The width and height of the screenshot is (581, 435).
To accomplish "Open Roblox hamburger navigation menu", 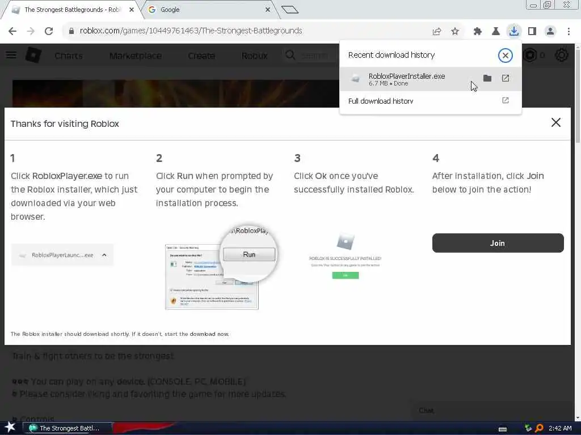I will 11,56.
